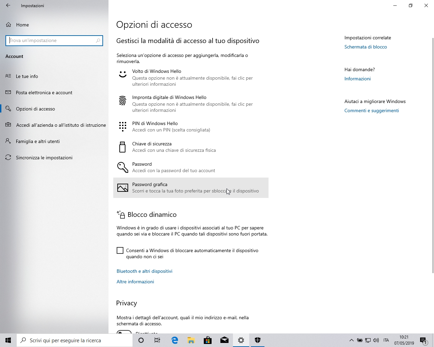
Task: Open the notification center icon
Action: (423, 340)
